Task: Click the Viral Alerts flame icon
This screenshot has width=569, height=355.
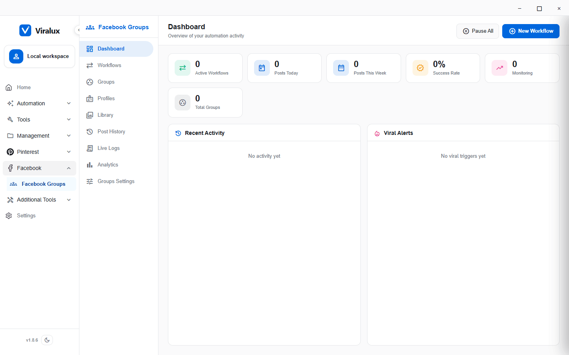Action: (377, 133)
